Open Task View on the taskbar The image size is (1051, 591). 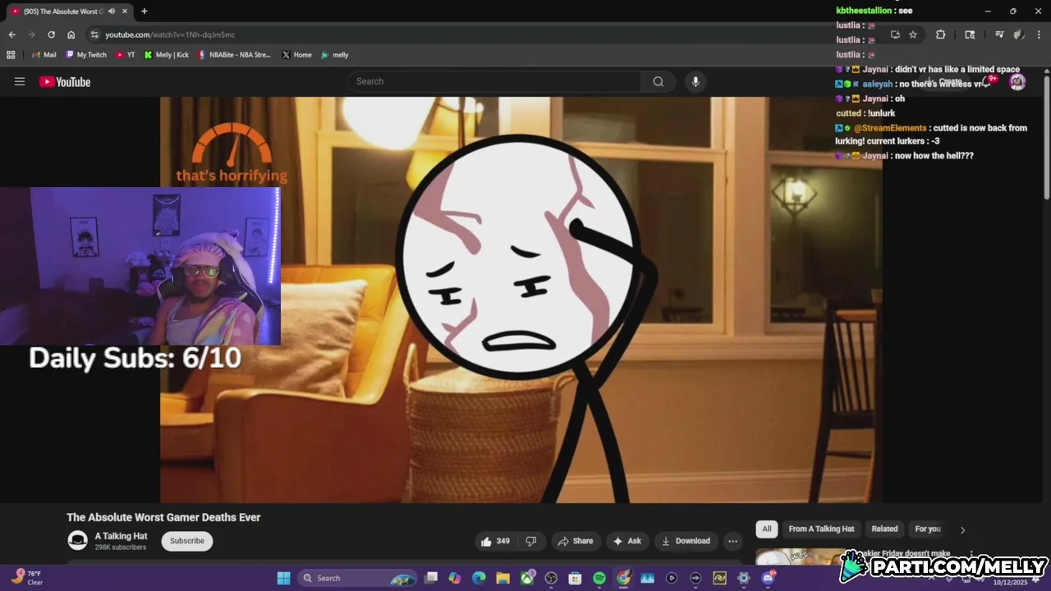coord(431,578)
